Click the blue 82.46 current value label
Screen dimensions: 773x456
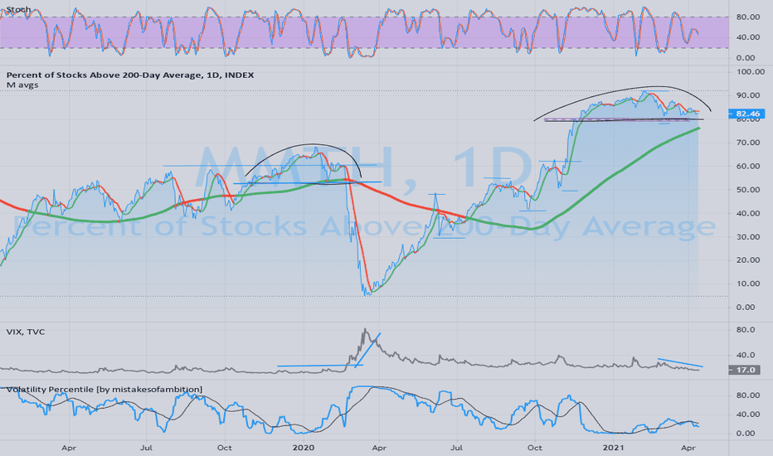pos(746,114)
